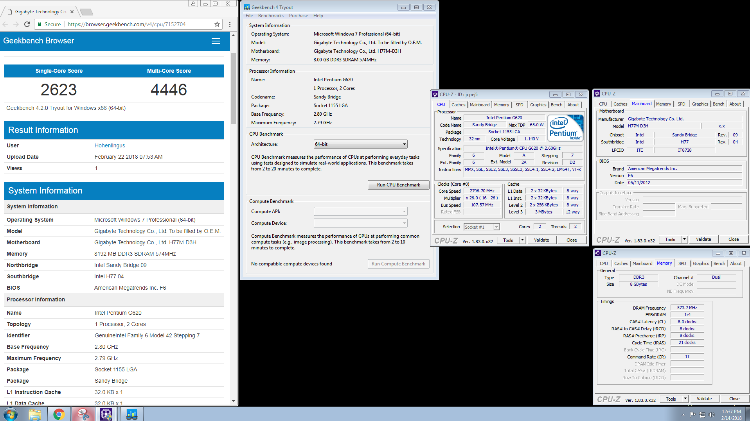Click the Single-Core Score value 2623

(59, 90)
